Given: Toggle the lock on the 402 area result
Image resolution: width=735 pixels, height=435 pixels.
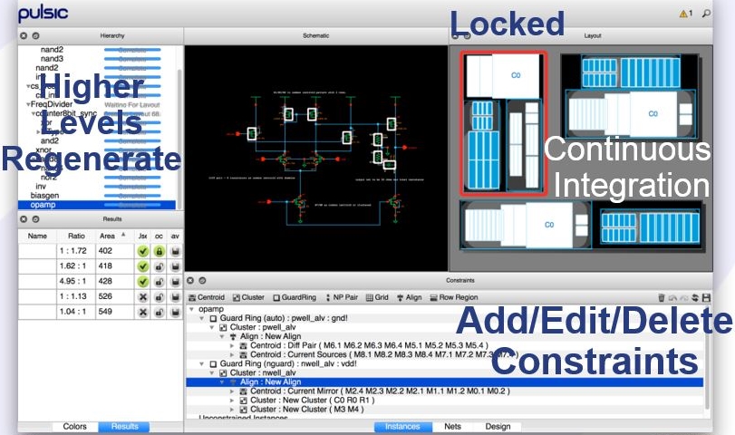Looking at the screenshot, I should pos(159,250).
